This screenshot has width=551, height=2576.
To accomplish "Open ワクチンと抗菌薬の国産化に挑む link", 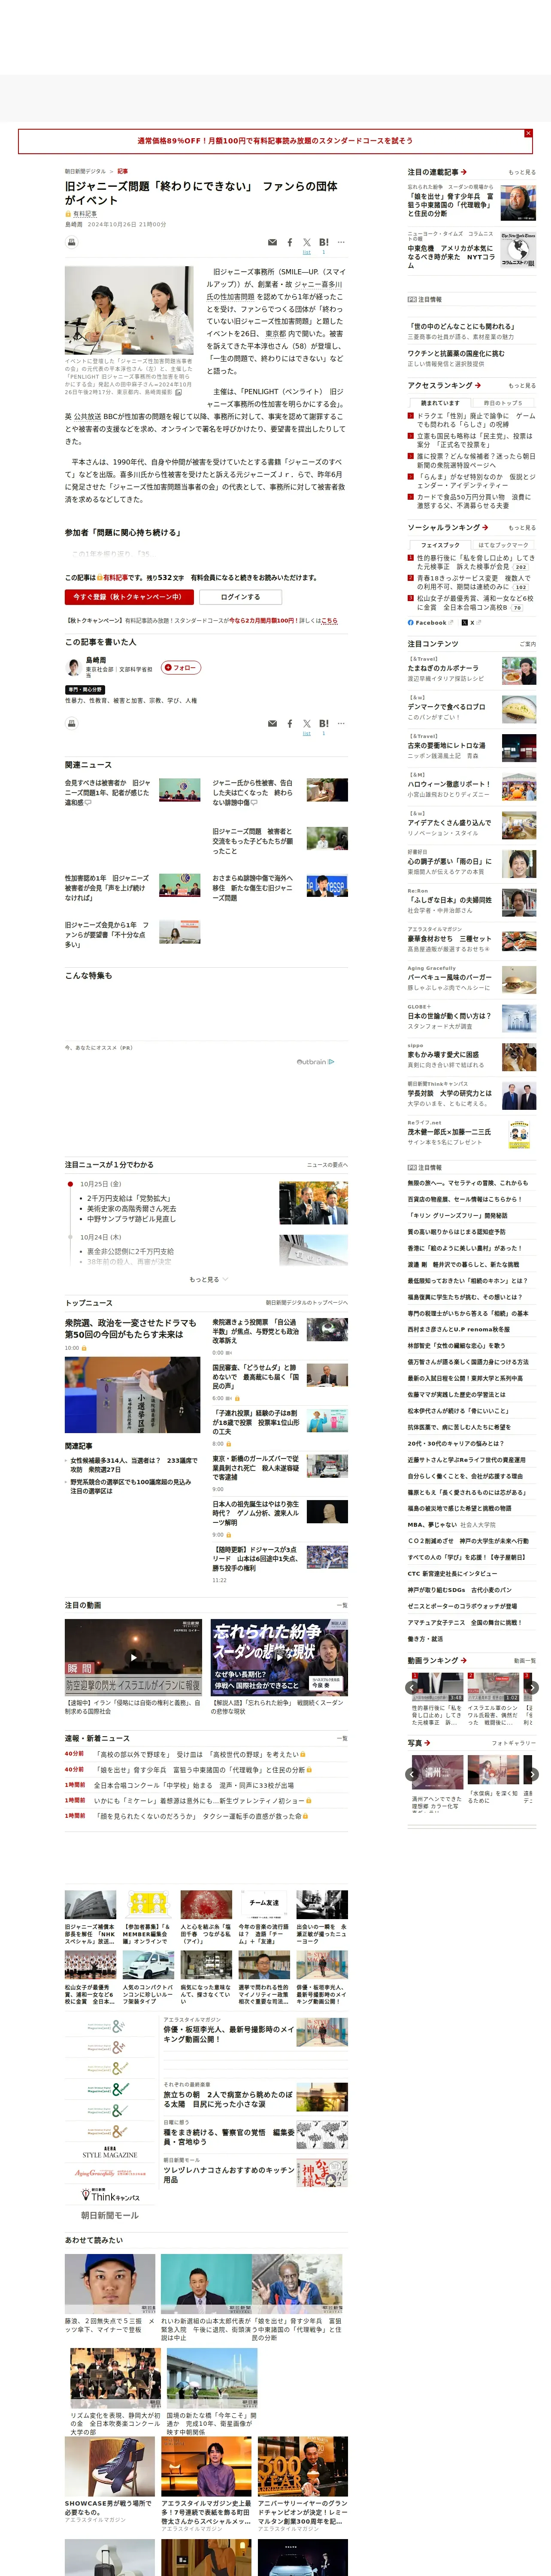I will tap(456, 353).
